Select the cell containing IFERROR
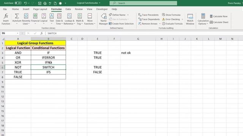The width and height of the screenshot is (243, 136). (48, 57)
